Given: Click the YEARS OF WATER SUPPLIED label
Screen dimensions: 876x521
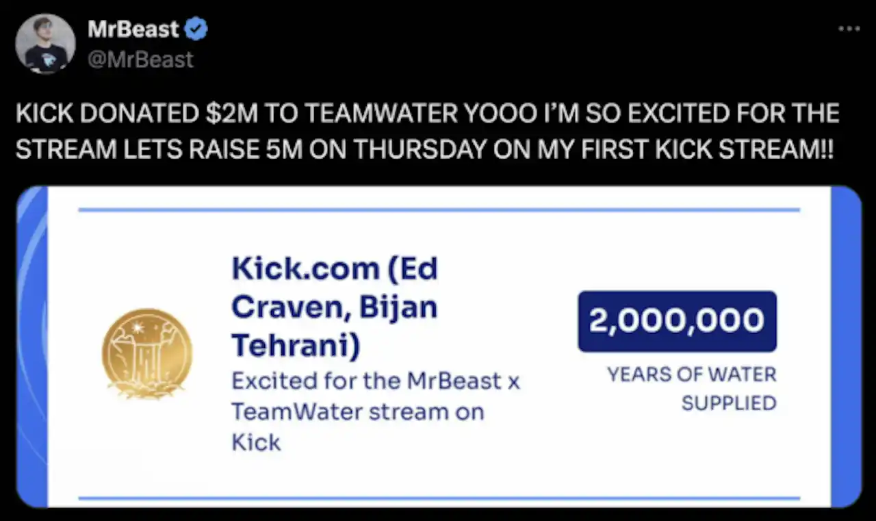Looking at the screenshot, I should 692,388.
